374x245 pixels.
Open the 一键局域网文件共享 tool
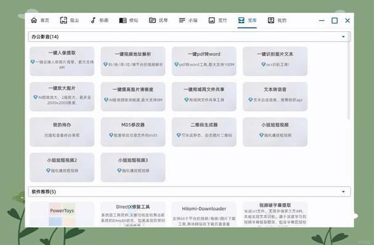coord(204,96)
